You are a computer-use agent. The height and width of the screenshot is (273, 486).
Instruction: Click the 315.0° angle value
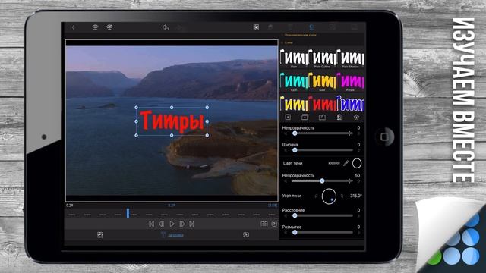click(x=356, y=196)
